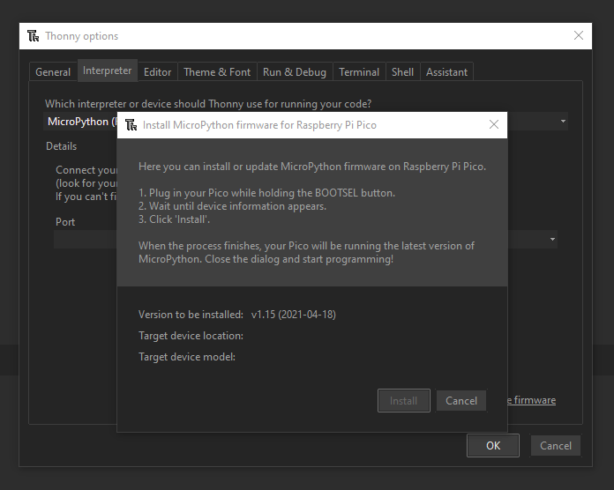614x490 pixels.
Task: Close the Thonny options window
Action: point(579,35)
